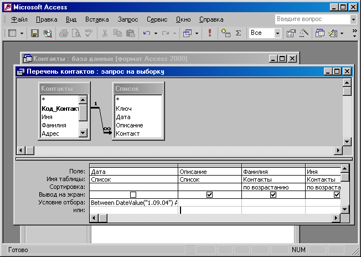Screen dimensions: 361x257
Task: Click the table pane horizontal scroll left arrow
Action: tap(21, 151)
